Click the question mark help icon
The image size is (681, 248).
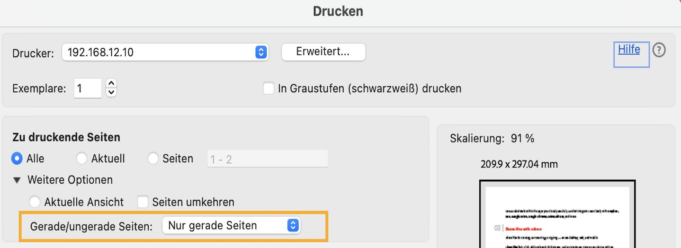659,50
